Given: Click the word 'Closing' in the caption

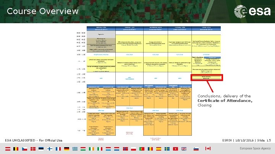Looking at the screenshot, I should tap(204, 105).
